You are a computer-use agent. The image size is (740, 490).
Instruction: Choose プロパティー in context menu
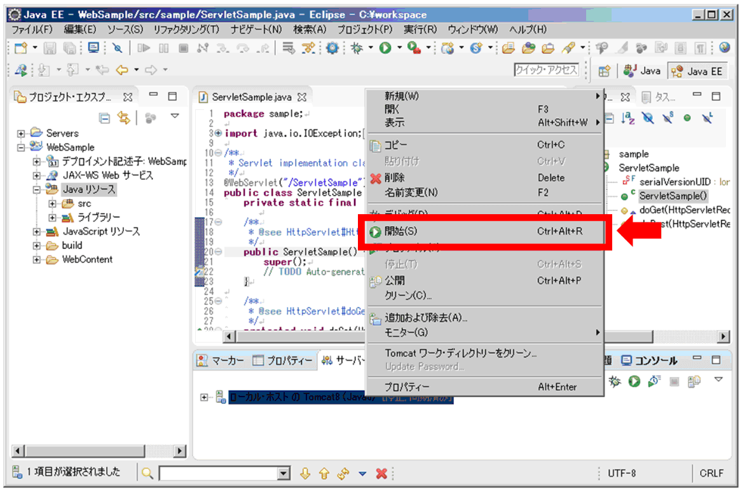point(407,387)
